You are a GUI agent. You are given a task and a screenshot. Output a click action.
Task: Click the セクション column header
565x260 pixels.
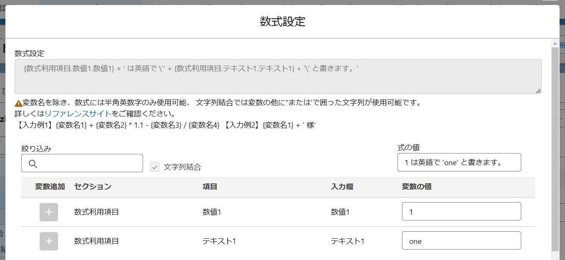point(93,187)
